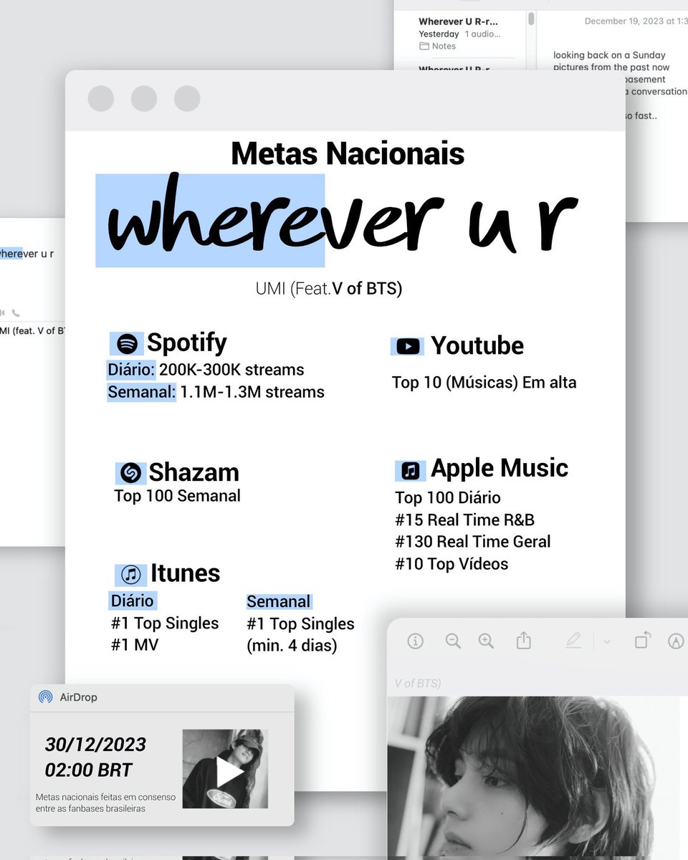Click "#130 Real Time Geral" text
This screenshot has width=688, height=860.
[473, 542]
